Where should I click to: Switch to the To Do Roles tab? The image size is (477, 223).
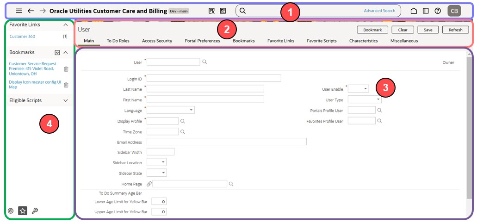pyautogui.click(x=118, y=41)
